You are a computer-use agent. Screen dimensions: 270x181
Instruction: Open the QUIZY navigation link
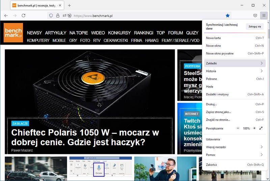192,33
